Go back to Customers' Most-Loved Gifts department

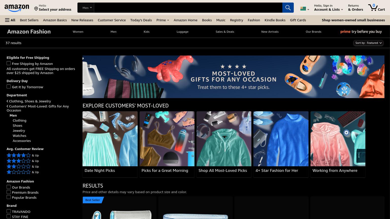(x=38, y=108)
